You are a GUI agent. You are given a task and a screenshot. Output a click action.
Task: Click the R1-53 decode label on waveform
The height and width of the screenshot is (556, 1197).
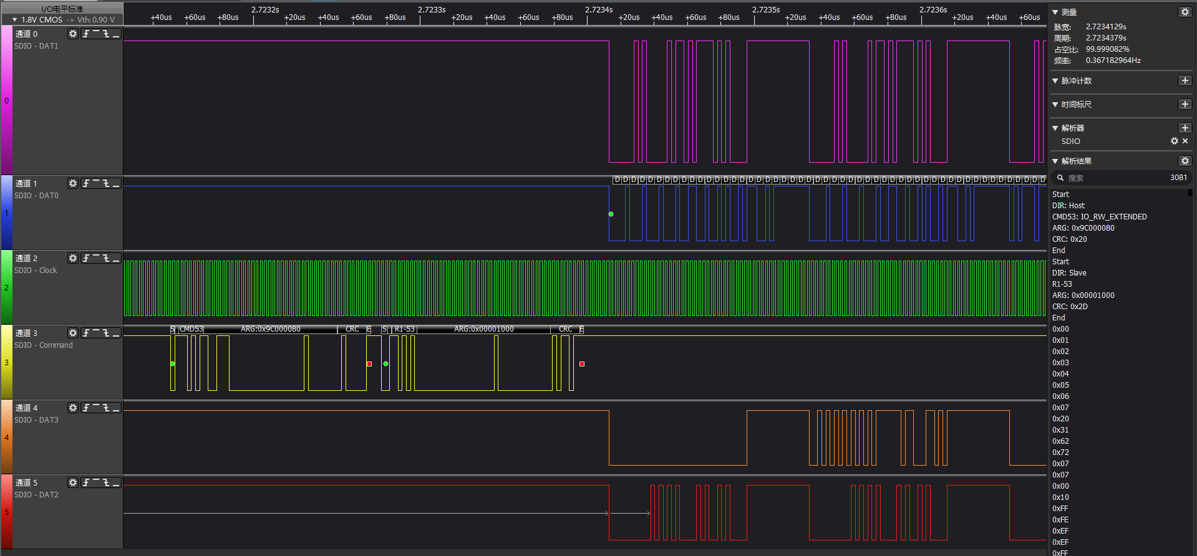(405, 329)
